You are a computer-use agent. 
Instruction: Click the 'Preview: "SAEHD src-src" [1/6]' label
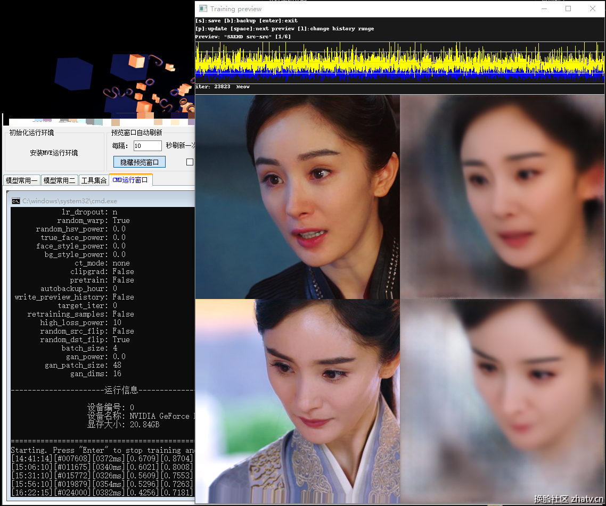[x=243, y=37]
